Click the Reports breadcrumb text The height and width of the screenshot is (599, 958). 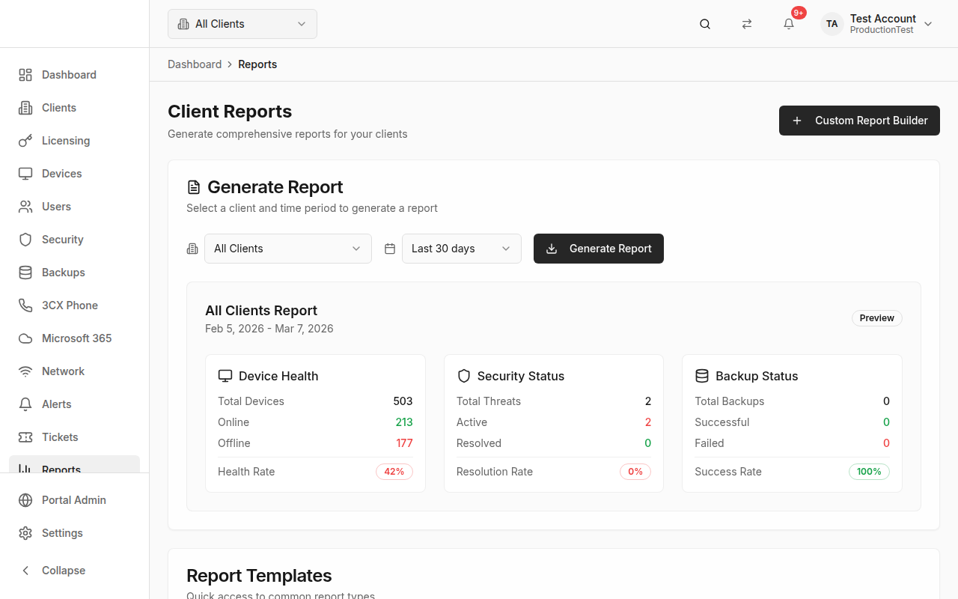[x=257, y=64]
